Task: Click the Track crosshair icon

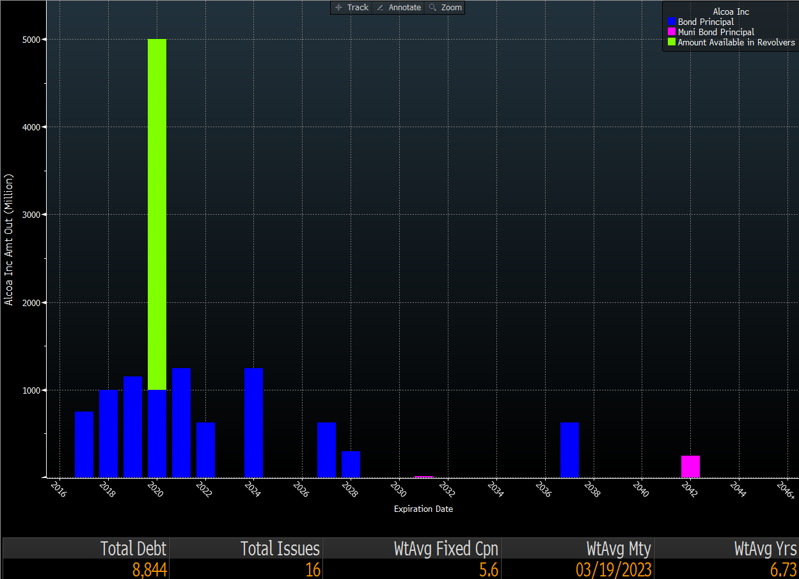Action: [x=339, y=8]
